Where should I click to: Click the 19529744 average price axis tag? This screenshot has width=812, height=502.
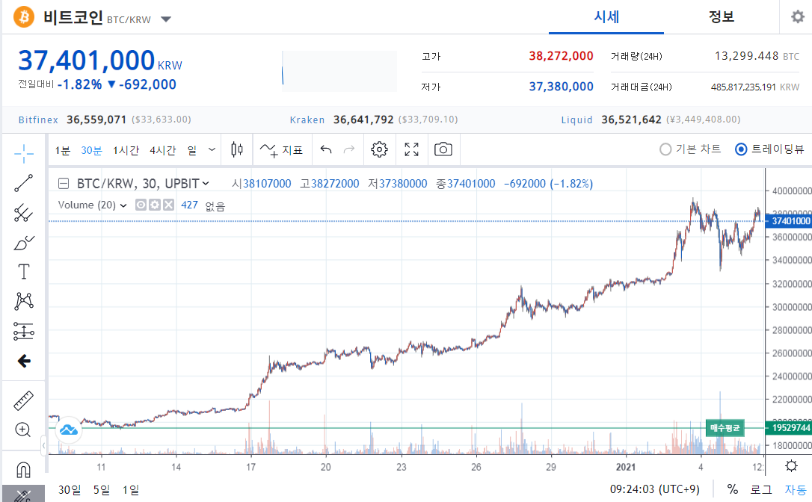[x=790, y=427]
